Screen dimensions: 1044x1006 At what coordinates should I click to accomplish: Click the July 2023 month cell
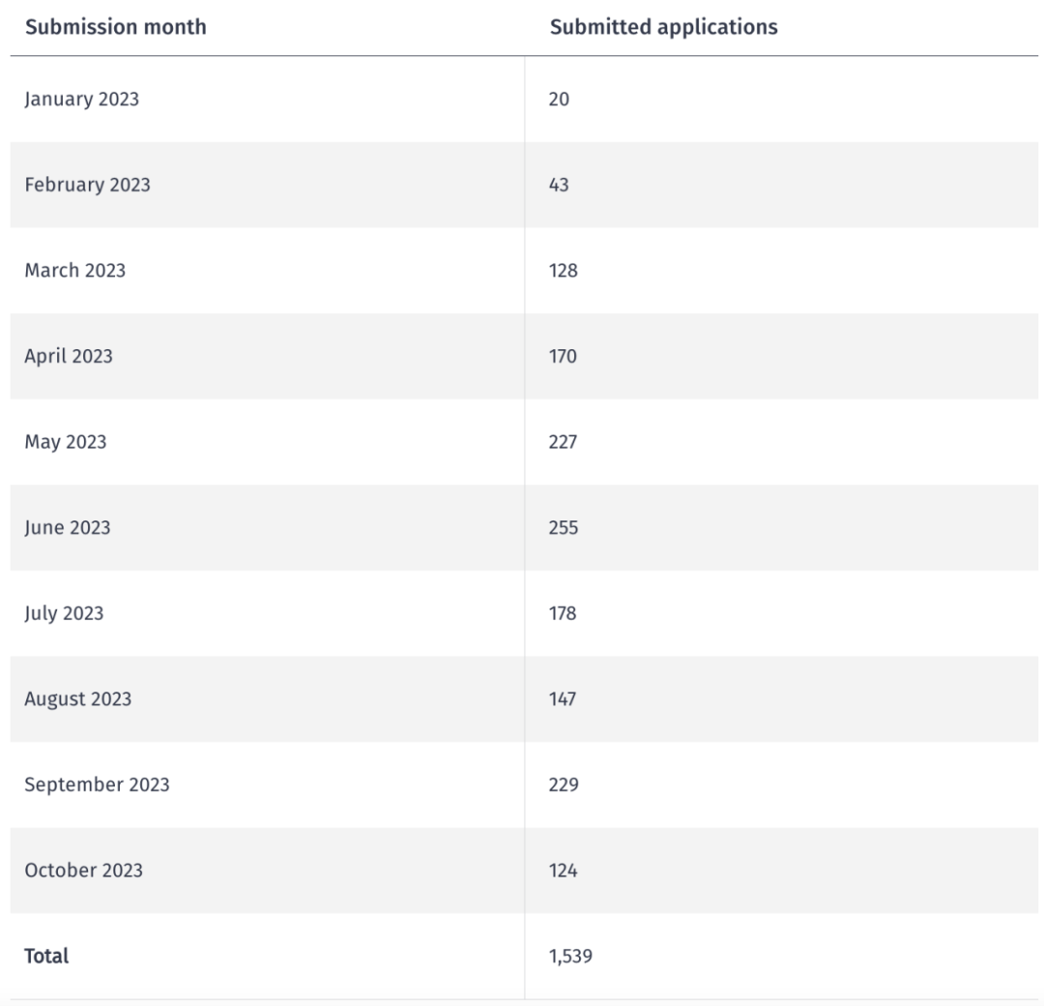pos(64,613)
